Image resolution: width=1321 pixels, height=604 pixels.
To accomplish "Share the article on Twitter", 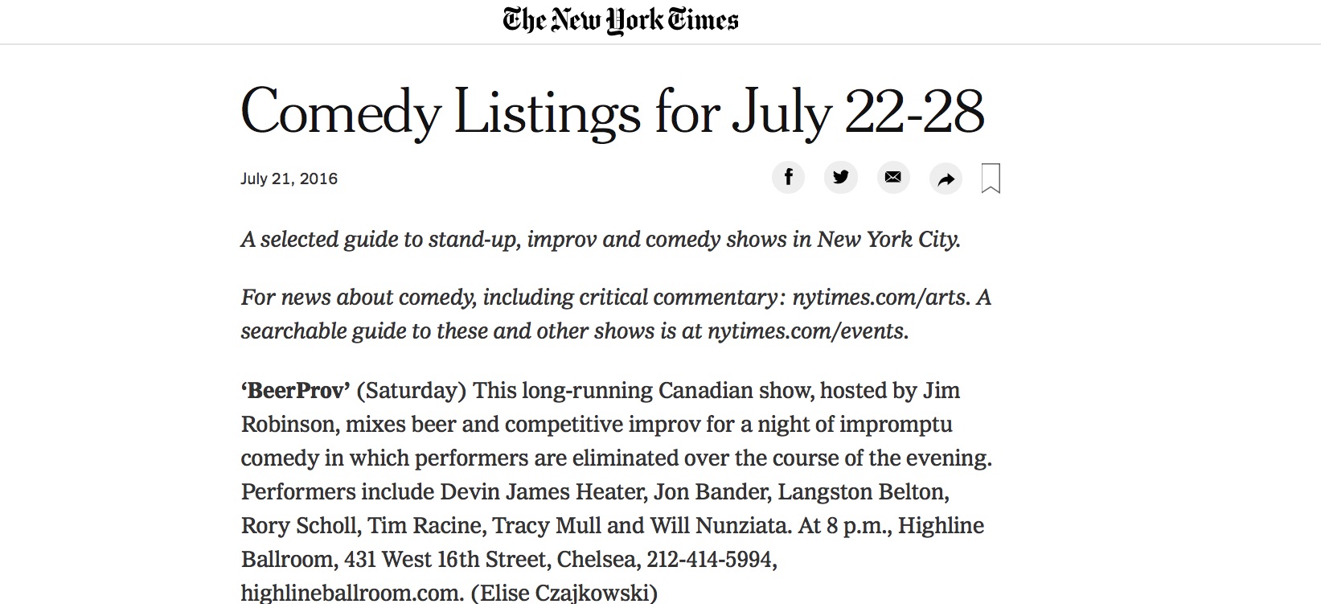I will coord(841,177).
